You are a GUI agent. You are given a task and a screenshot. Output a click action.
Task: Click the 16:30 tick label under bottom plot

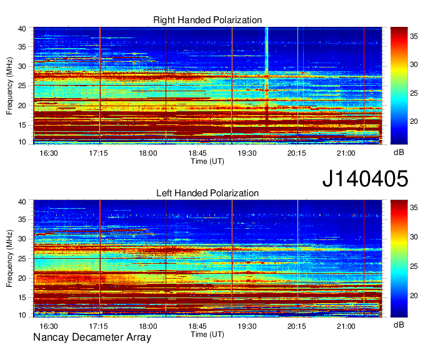[x=49, y=326]
